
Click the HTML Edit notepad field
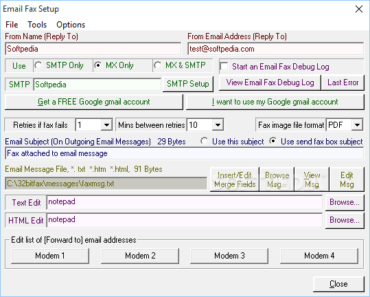pyautogui.click(x=185, y=220)
